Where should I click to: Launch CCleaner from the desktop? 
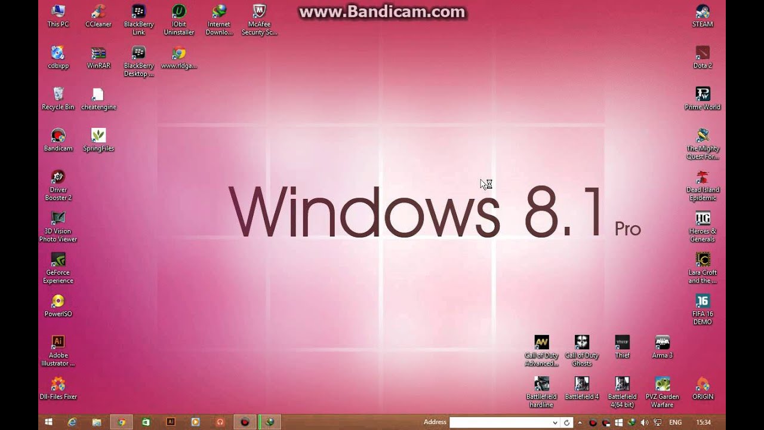click(98, 16)
